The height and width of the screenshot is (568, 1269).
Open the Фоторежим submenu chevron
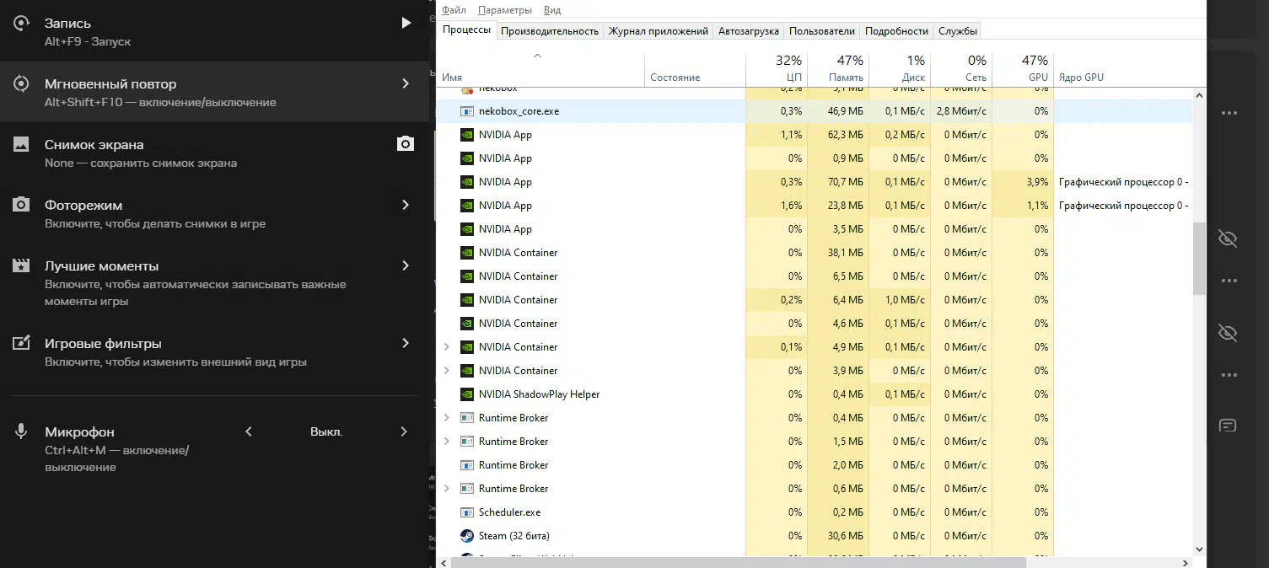[x=406, y=205]
